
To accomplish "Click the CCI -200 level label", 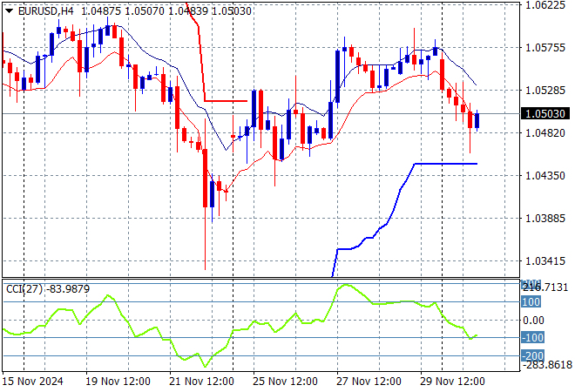I will click(x=533, y=355).
